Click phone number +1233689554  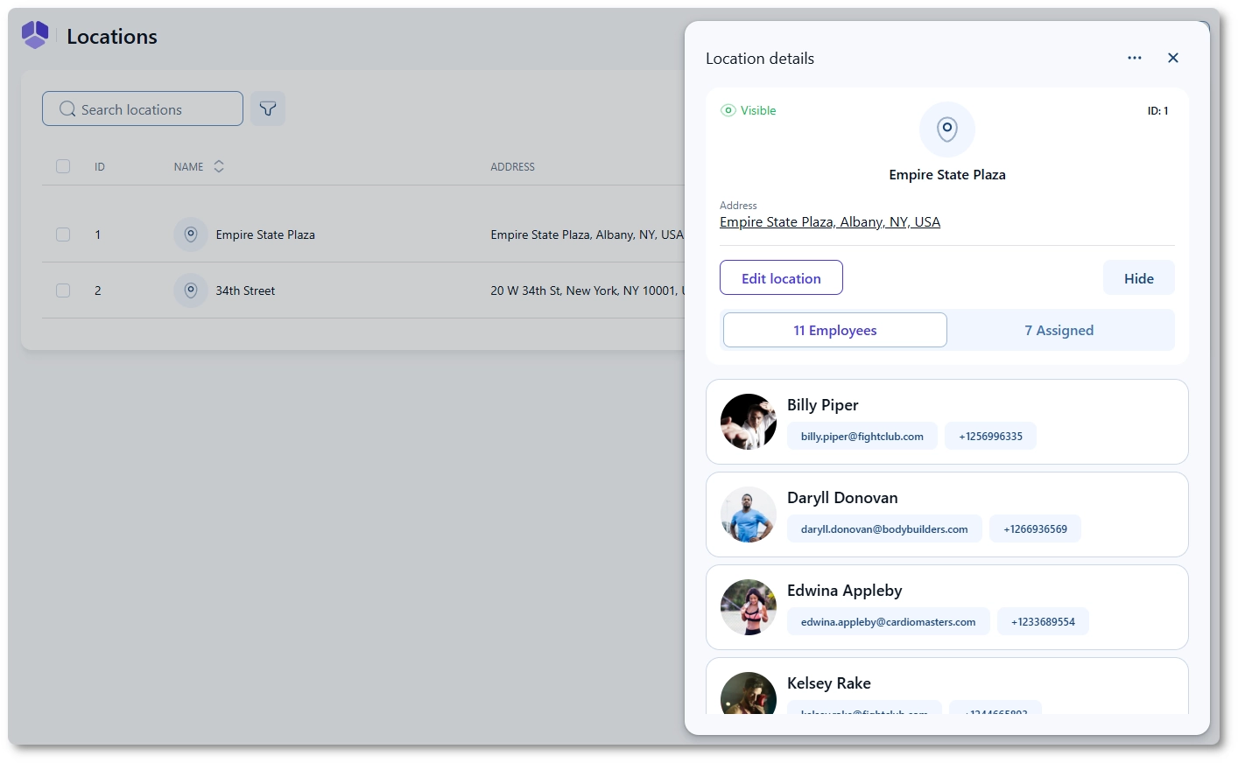pyautogui.click(x=1043, y=621)
